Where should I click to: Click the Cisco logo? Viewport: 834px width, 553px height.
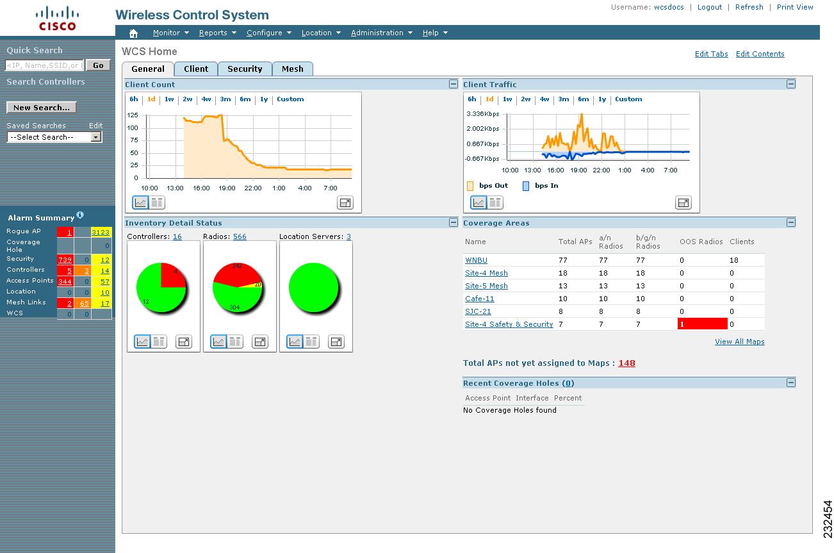pyautogui.click(x=57, y=18)
